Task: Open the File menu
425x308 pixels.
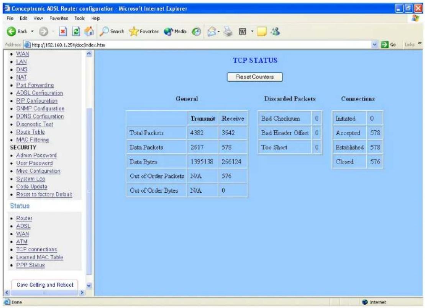Action: click(10, 18)
